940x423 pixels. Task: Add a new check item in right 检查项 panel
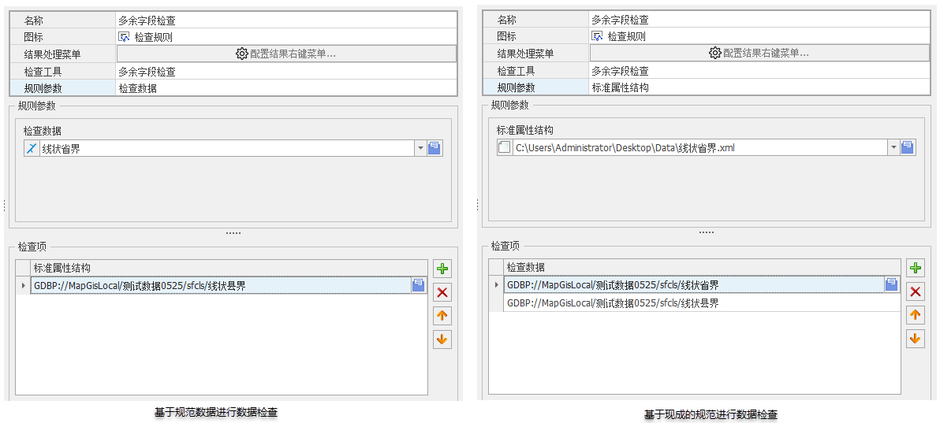pos(915,269)
